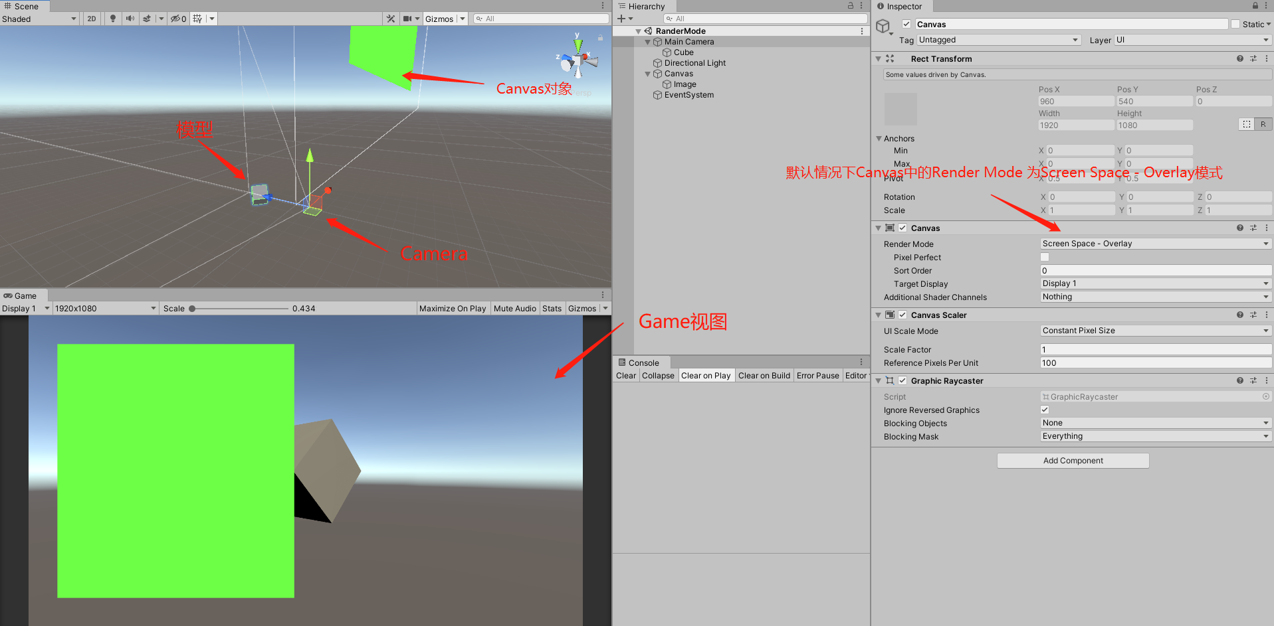The height and width of the screenshot is (626, 1274).
Task: Switch to the Scene tab
Action: click(x=25, y=6)
